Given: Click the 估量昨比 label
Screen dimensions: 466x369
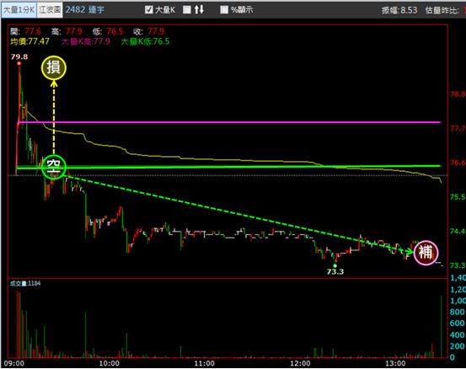Looking at the screenshot, I should point(442,10).
